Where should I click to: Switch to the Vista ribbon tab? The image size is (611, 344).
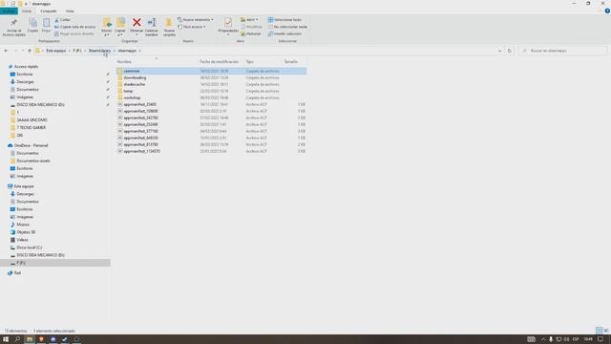(70, 11)
